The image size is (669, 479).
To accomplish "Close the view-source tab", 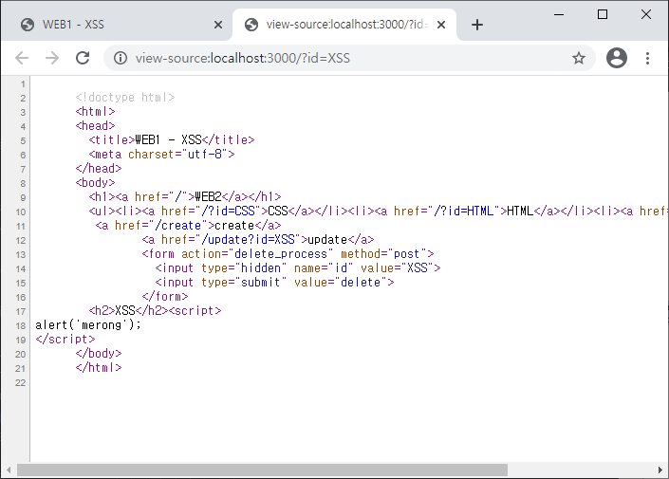I will [x=441, y=25].
